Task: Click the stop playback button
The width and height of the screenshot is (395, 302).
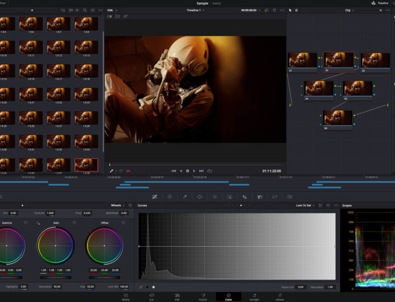Action: (188, 171)
